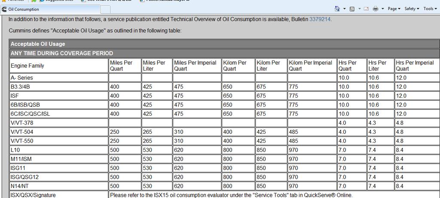
Task: Click the ISX15 oil consumption evaluator note
Action: 231,195
